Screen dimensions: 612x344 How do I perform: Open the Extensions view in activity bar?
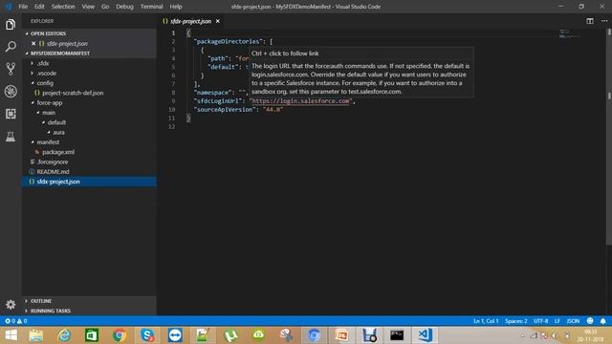[x=11, y=114]
